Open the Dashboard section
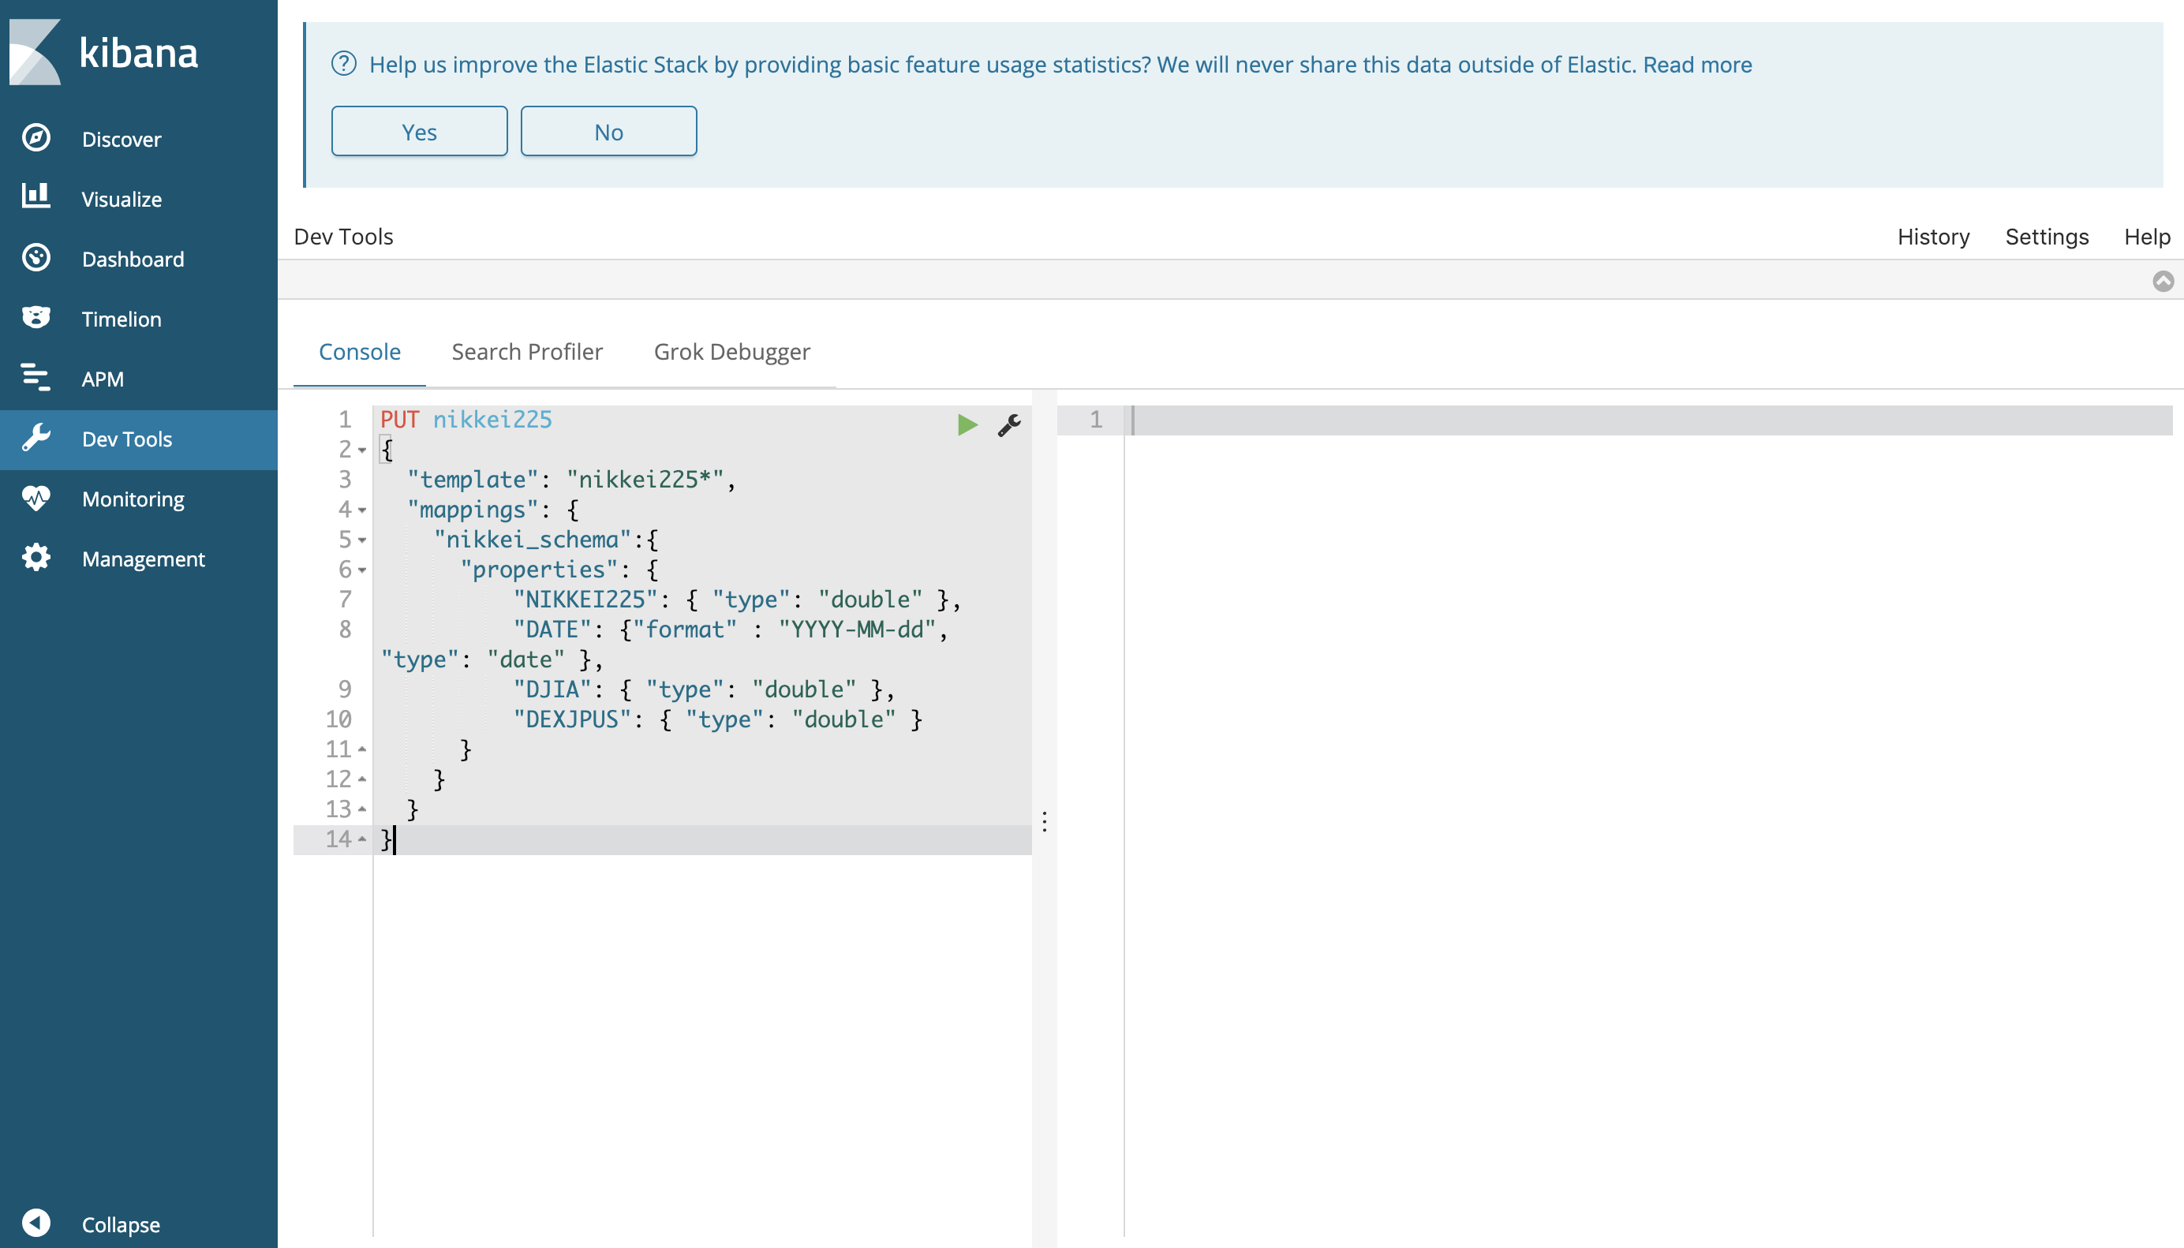Screen dimensions: 2184x1248 133,259
